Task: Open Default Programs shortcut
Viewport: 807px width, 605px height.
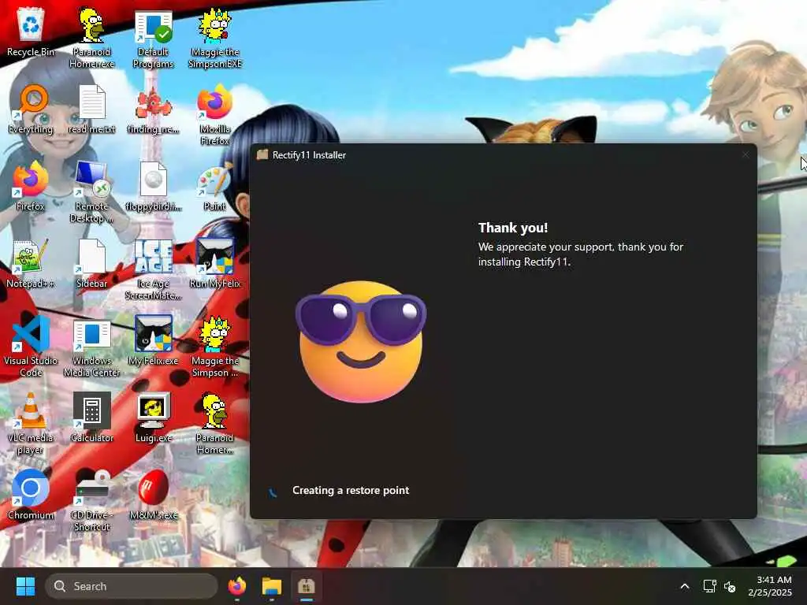Action: [x=154, y=37]
